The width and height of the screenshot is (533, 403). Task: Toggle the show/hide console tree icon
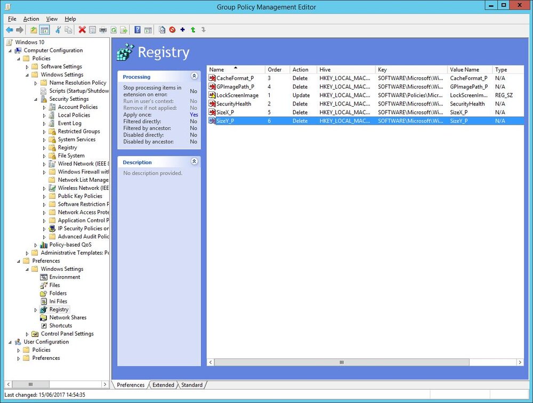[x=45, y=30]
